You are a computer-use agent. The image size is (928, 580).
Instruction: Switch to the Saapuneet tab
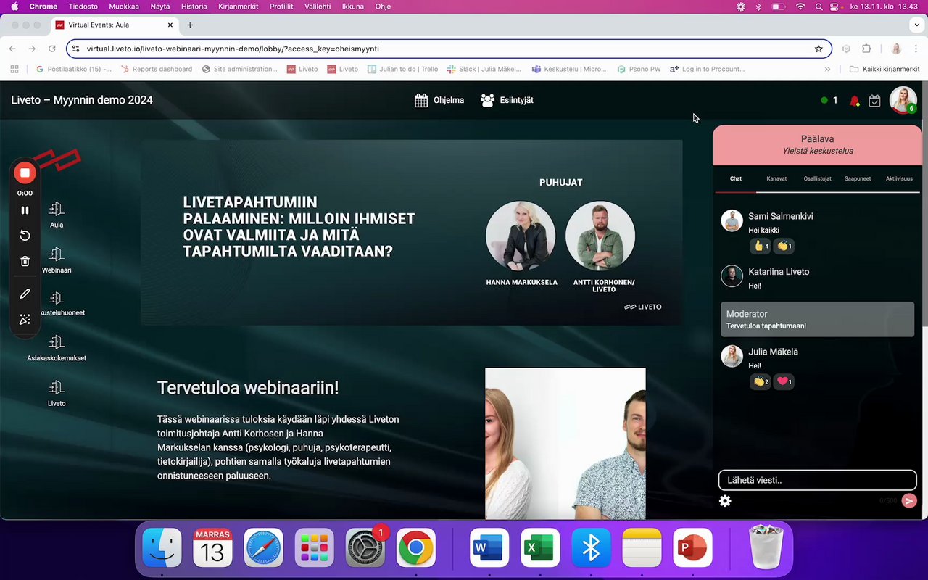pyautogui.click(x=858, y=178)
